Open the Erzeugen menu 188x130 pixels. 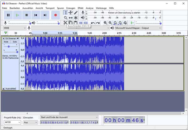(71, 8)
